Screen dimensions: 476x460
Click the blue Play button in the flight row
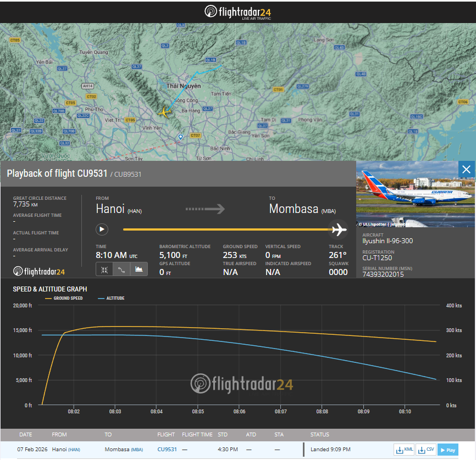pyautogui.click(x=448, y=450)
